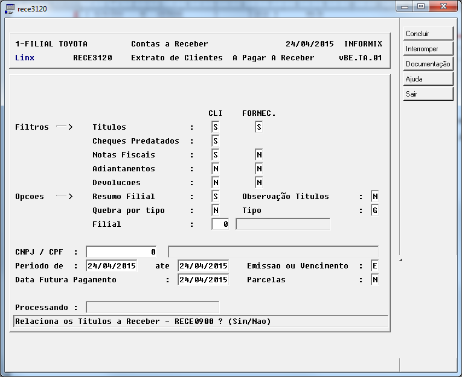
Task: Click the Data Futura Pagamento date field
Action: tap(204, 280)
